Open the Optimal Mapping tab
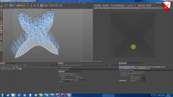This screenshot has width=173, height=97. point(127,67)
